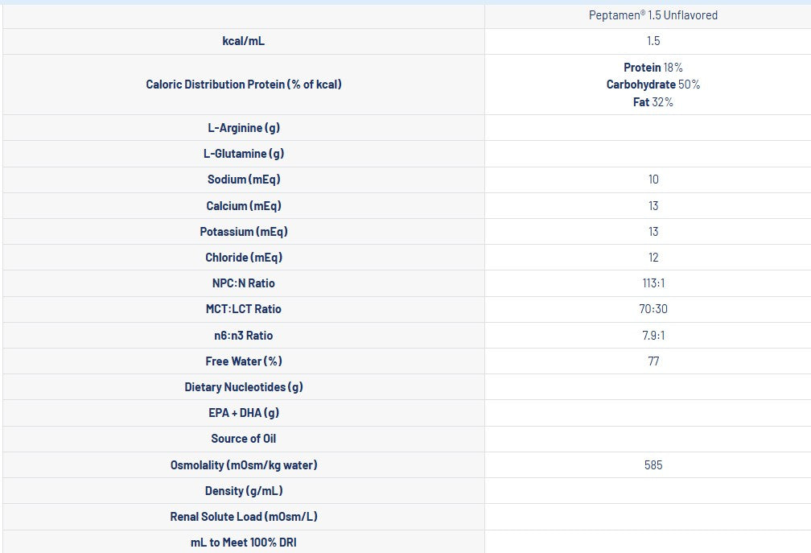The height and width of the screenshot is (553, 811).
Task: Select the EPA + DHA (g) row label
Action: [243, 413]
